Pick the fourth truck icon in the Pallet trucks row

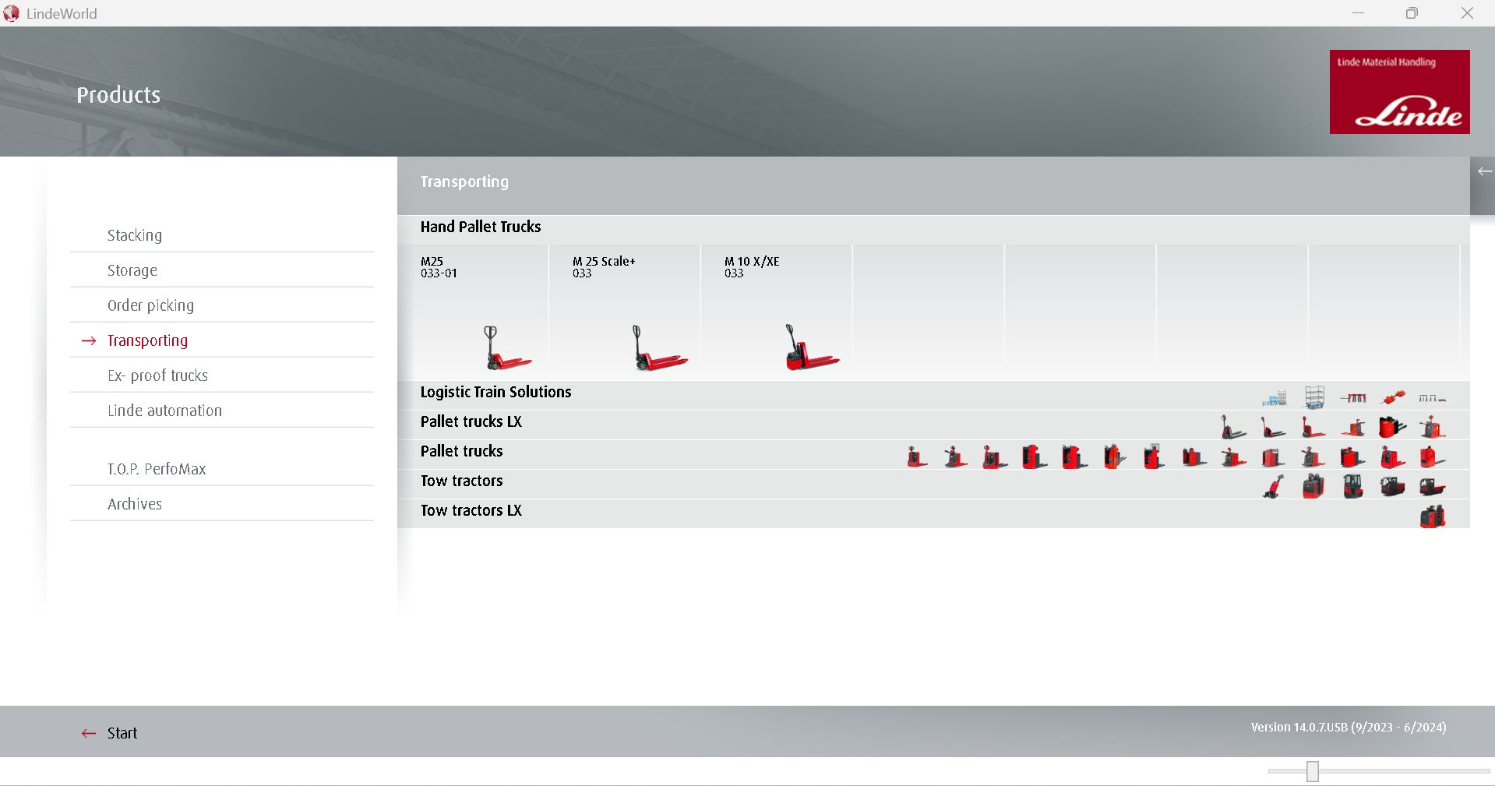coord(1035,456)
